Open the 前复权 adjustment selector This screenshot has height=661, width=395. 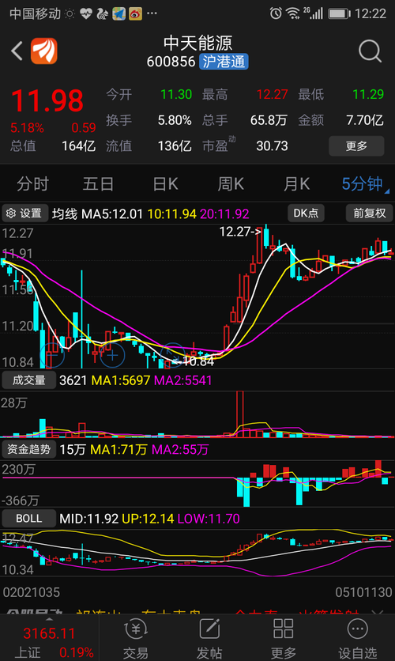point(370,213)
